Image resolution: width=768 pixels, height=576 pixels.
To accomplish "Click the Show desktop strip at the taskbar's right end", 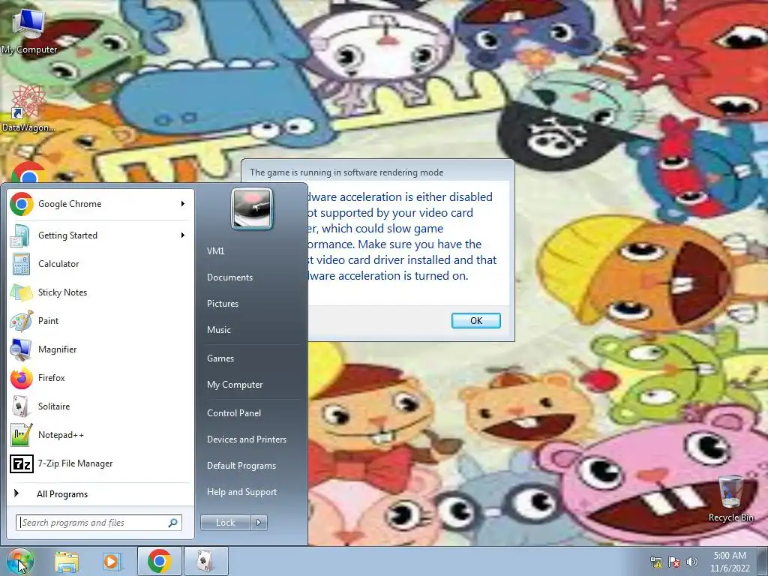I will 763,561.
